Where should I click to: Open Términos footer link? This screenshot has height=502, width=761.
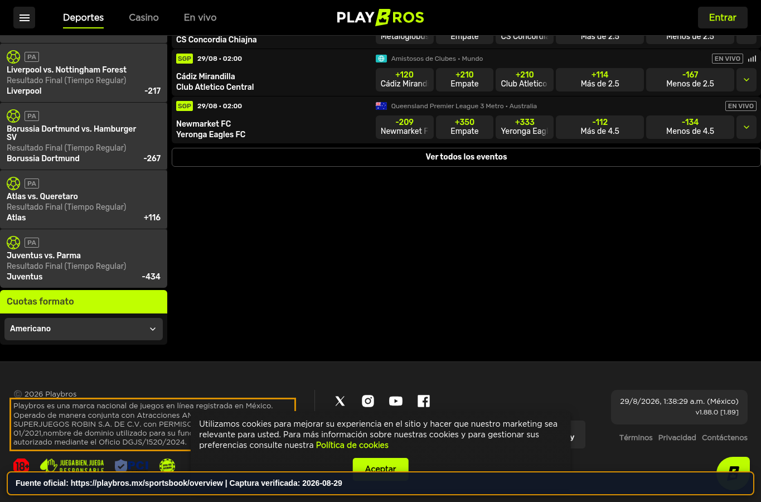tap(636, 438)
